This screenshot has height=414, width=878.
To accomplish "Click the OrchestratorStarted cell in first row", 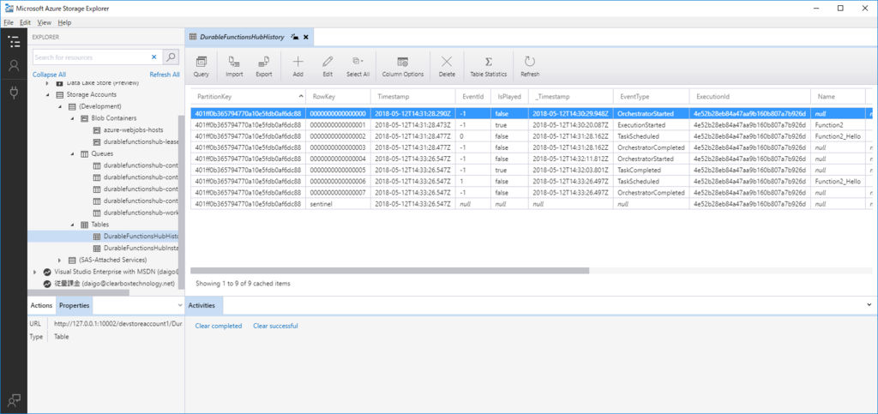I will tap(652, 113).
